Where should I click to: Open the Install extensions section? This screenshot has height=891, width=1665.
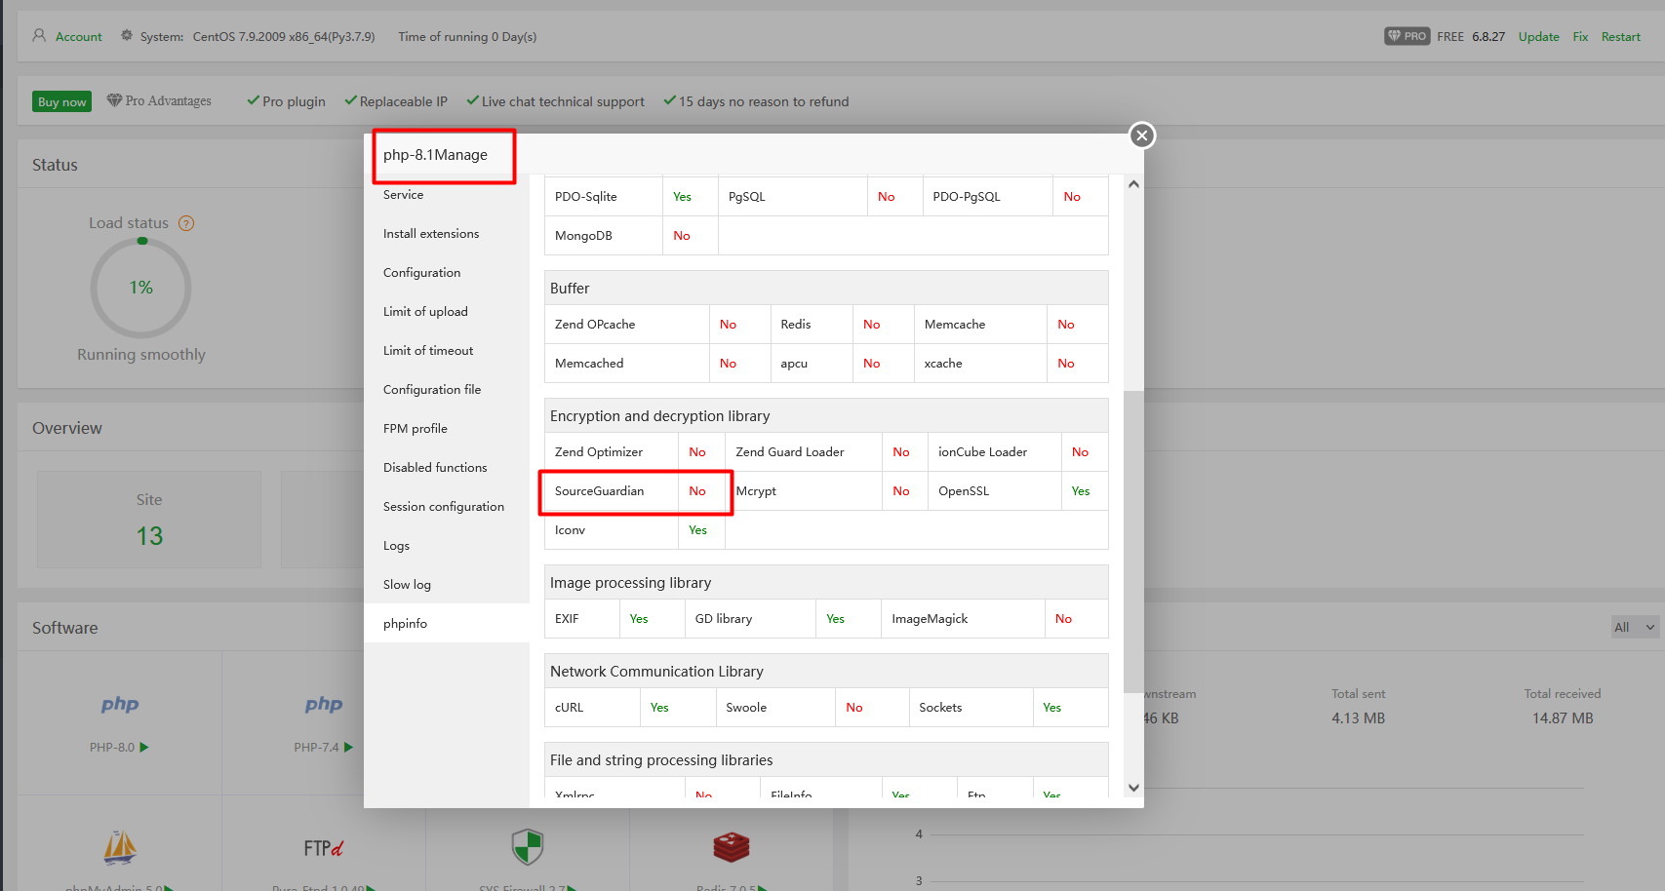[x=430, y=233]
